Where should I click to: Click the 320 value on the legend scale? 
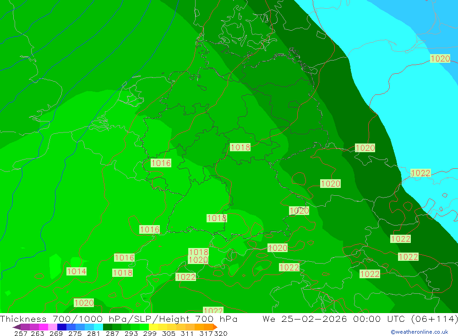click(221, 334)
